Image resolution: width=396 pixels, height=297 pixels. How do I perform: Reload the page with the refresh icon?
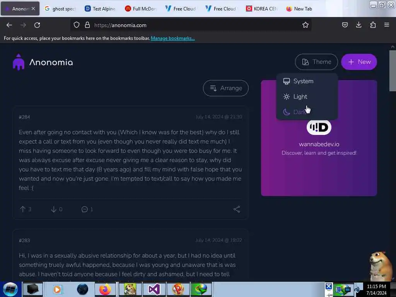[37, 25]
